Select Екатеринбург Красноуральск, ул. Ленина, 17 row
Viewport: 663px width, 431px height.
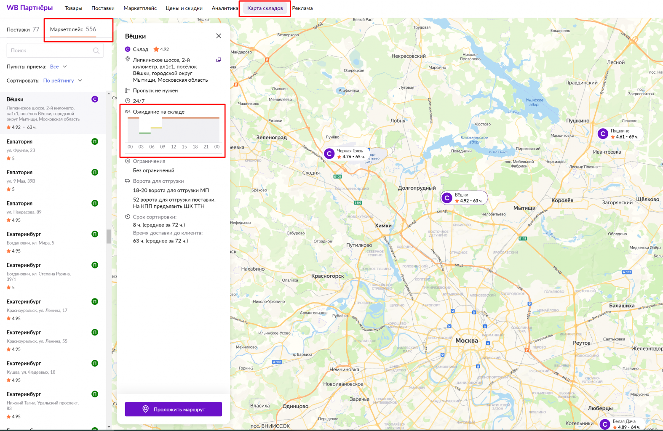pyautogui.click(x=53, y=310)
